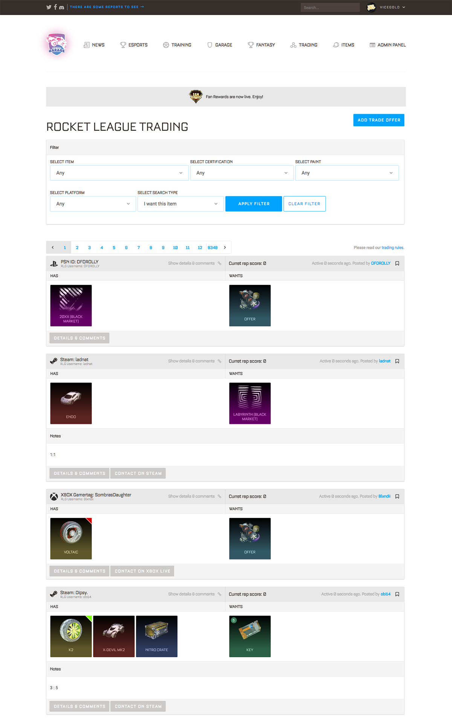Open the trading rules link
Viewport: 452px width, 718px height.
point(392,248)
